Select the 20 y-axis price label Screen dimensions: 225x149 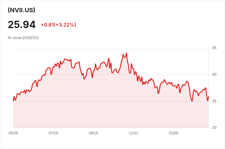pos(214,128)
